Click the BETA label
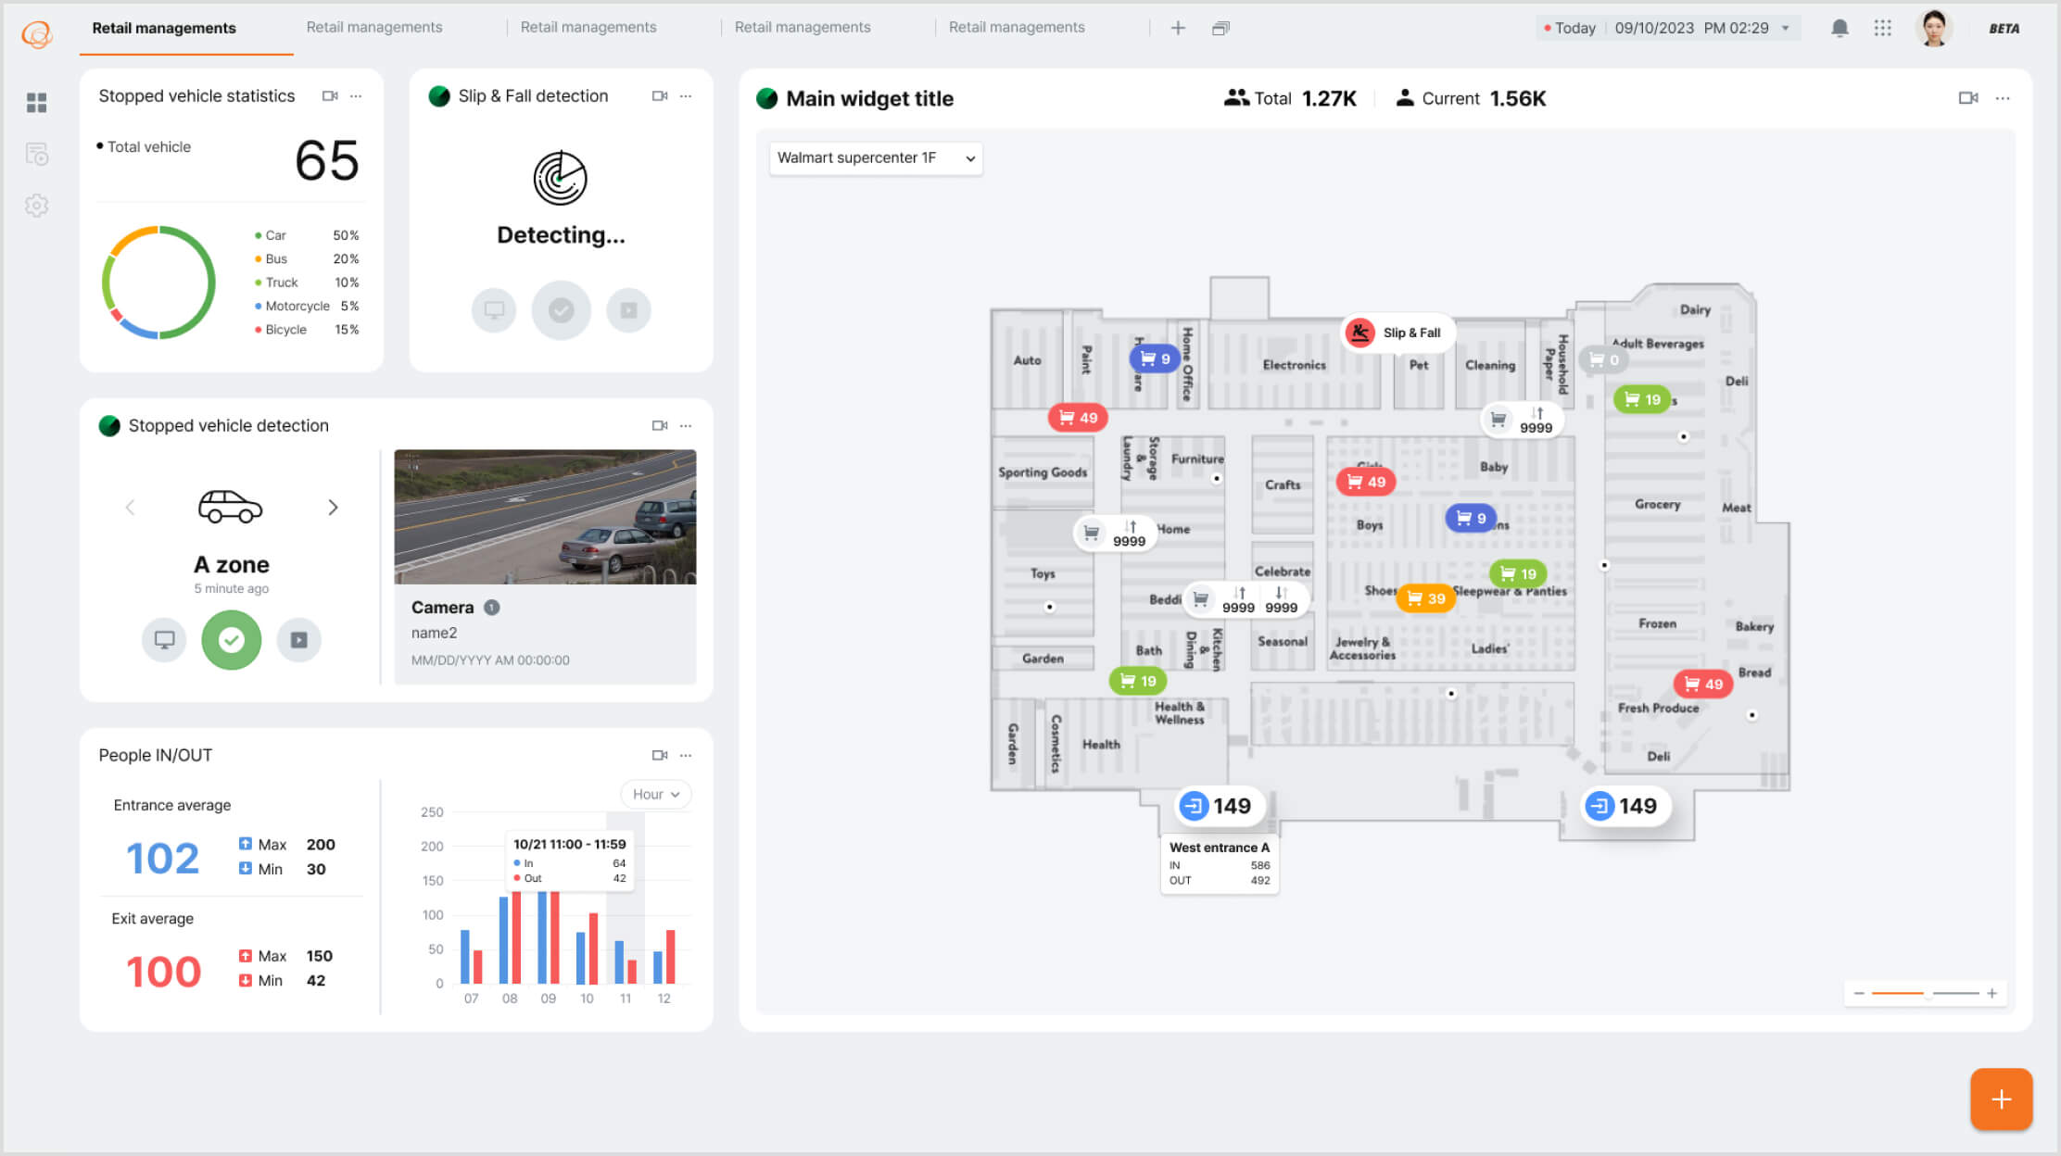The height and width of the screenshot is (1156, 2061). tap(2004, 29)
